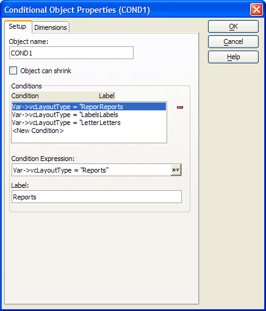
Task: Select the <New Condition> list entry
Action: pos(89,130)
